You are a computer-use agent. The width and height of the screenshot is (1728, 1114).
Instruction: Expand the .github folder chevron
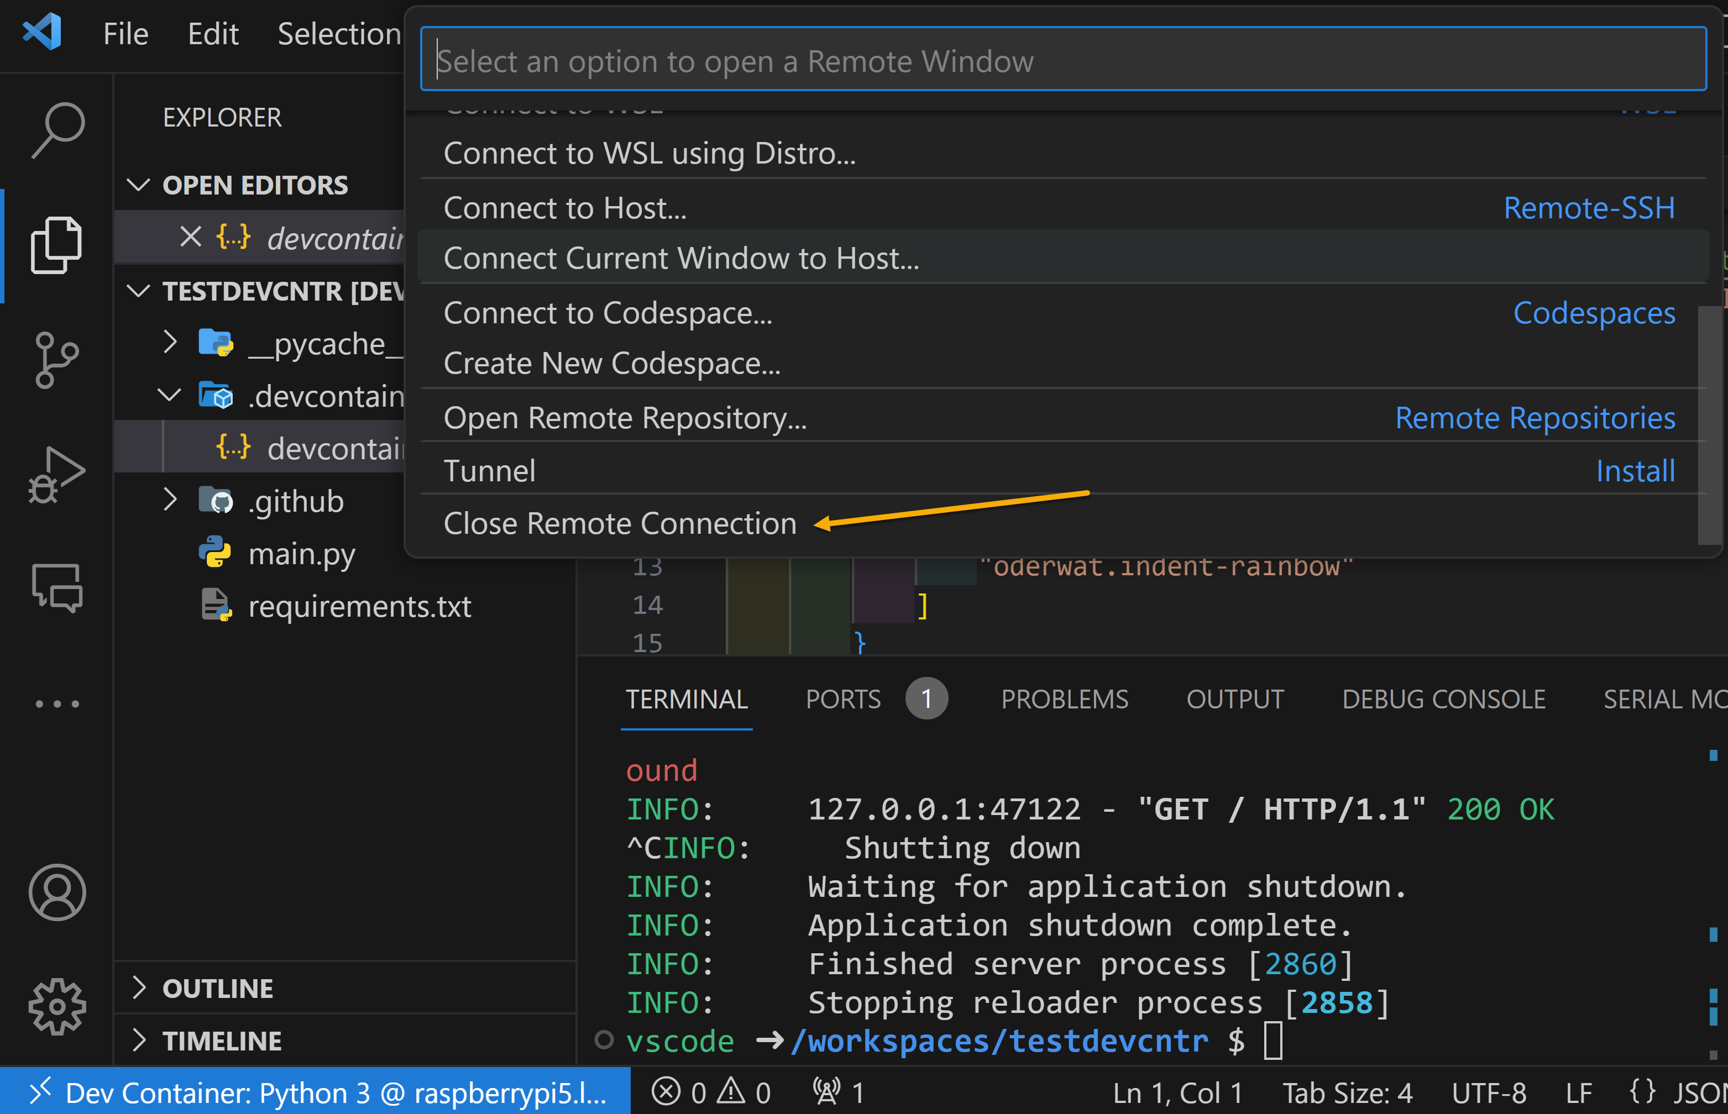(x=169, y=500)
